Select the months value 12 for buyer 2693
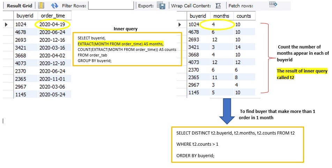The height and width of the screenshot is (168, 332). [x=215, y=40]
